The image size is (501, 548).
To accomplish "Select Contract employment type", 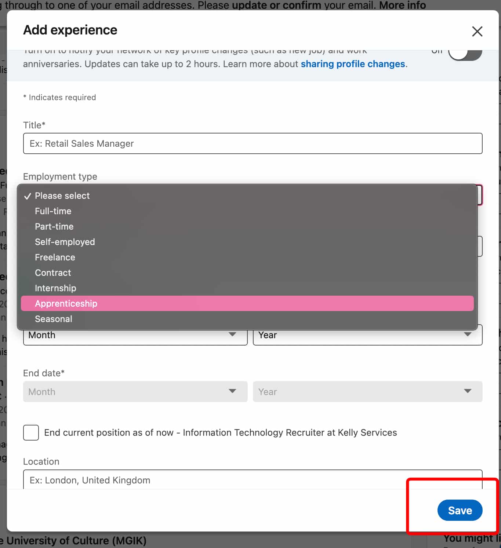I will tap(53, 273).
